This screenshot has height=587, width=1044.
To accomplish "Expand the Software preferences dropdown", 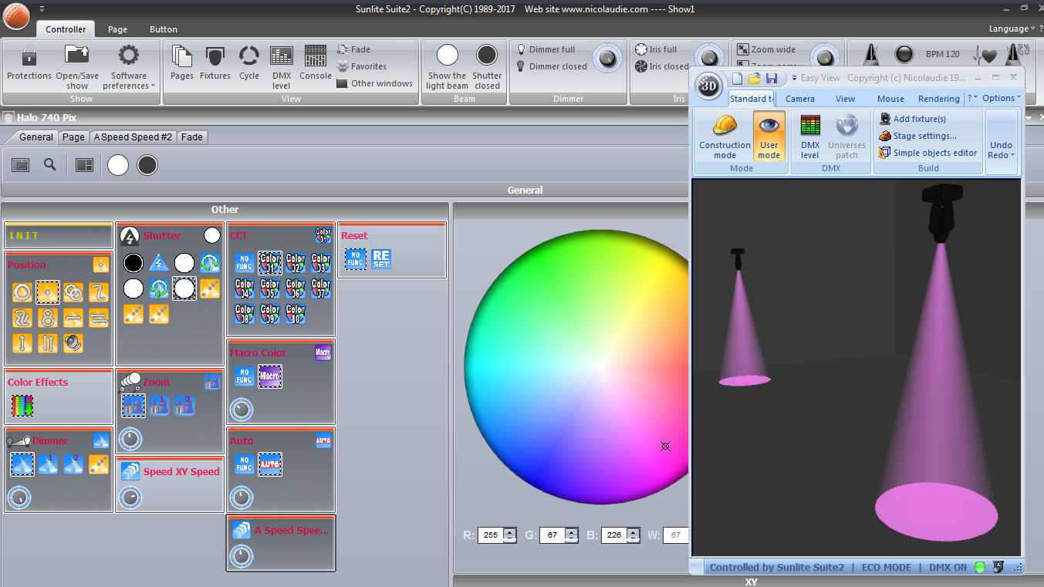I will pos(129,67).
